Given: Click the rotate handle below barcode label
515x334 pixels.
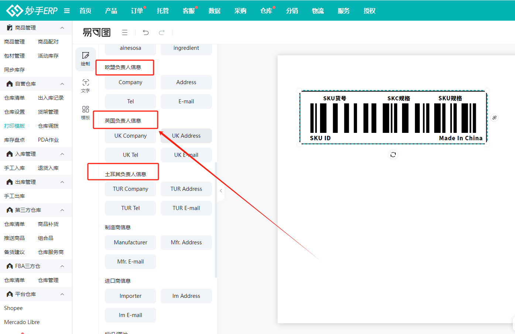Looking at the screenshot, I should pyautogui.click(x=393, y=155).
